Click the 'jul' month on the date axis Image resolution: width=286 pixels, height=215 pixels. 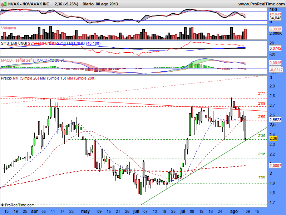click(x=182, y=211)
